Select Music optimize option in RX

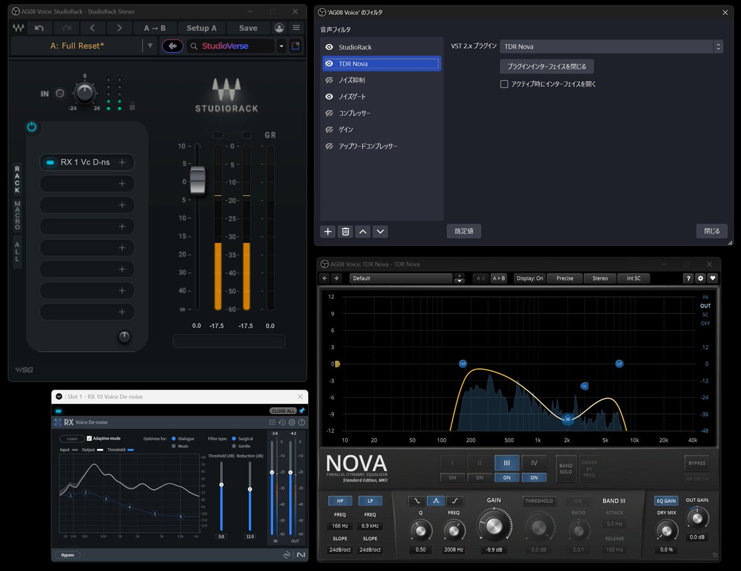(174, 446)
